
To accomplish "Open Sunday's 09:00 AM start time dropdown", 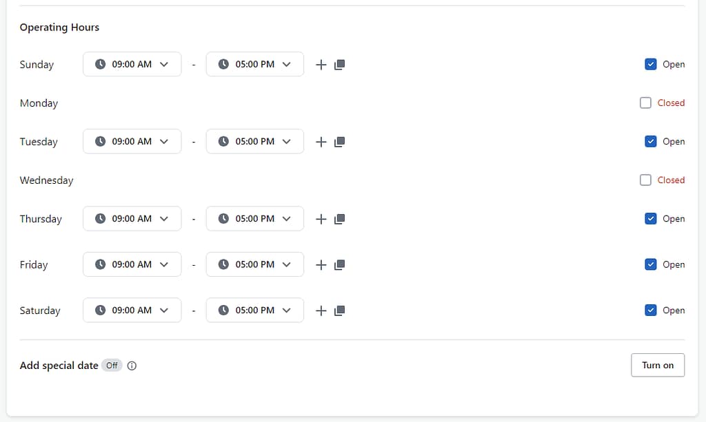I will [132, 64].
